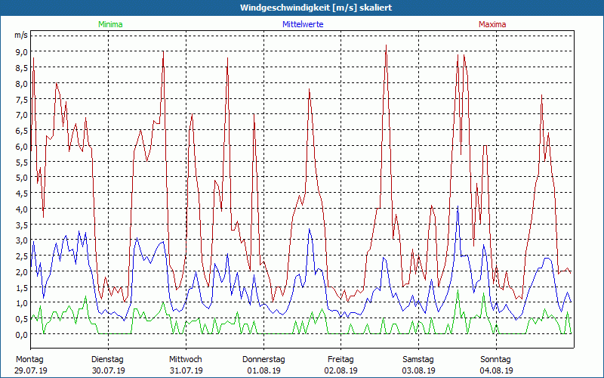Select the blue 'Mittelwerte' legend label
Screen dimensions: 604x378
(303, 24)
